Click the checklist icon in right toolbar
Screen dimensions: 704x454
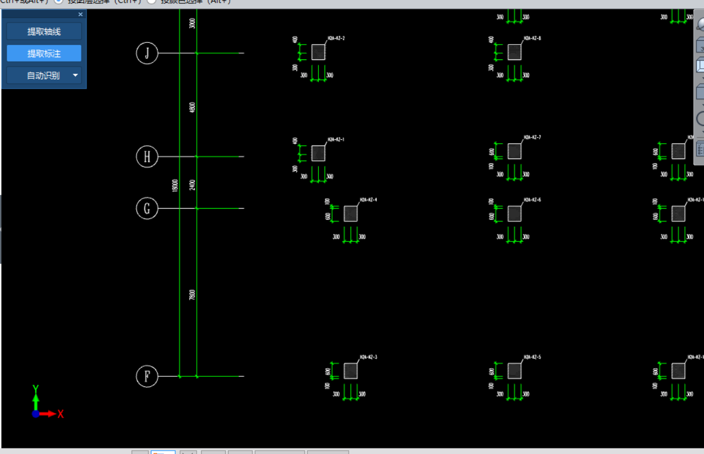point(700,149)
